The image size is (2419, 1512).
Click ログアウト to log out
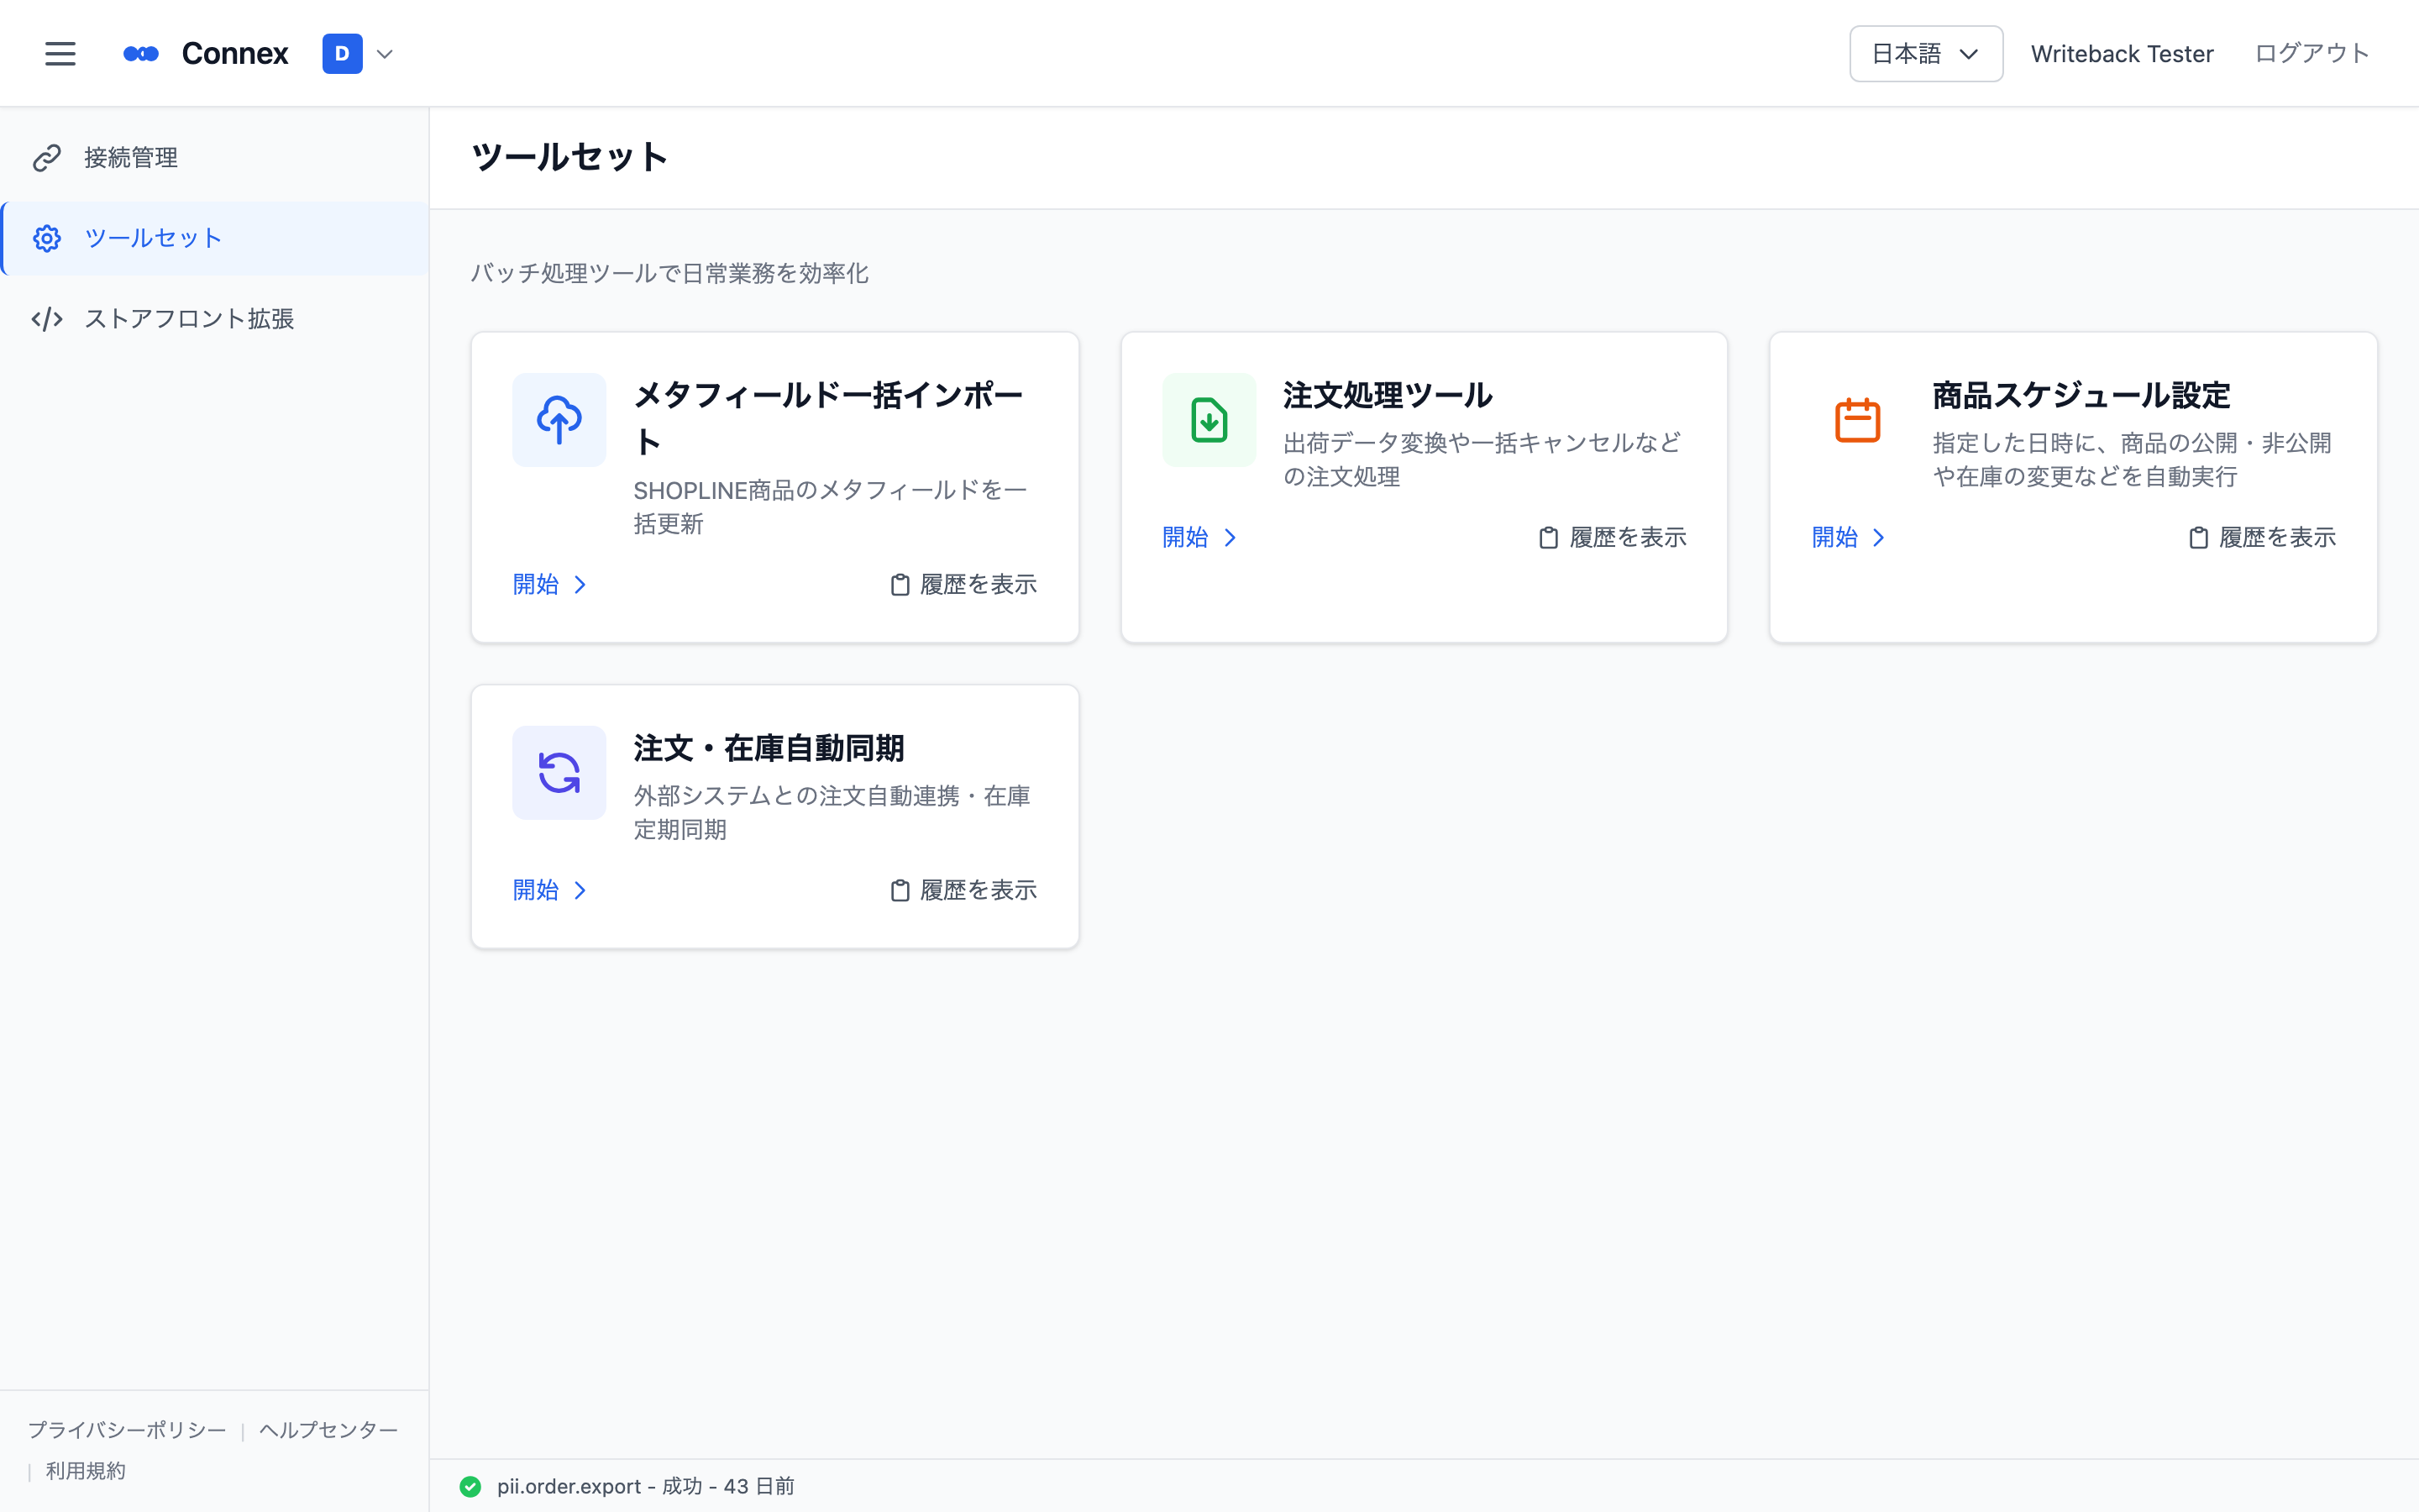pos(2312,54)
